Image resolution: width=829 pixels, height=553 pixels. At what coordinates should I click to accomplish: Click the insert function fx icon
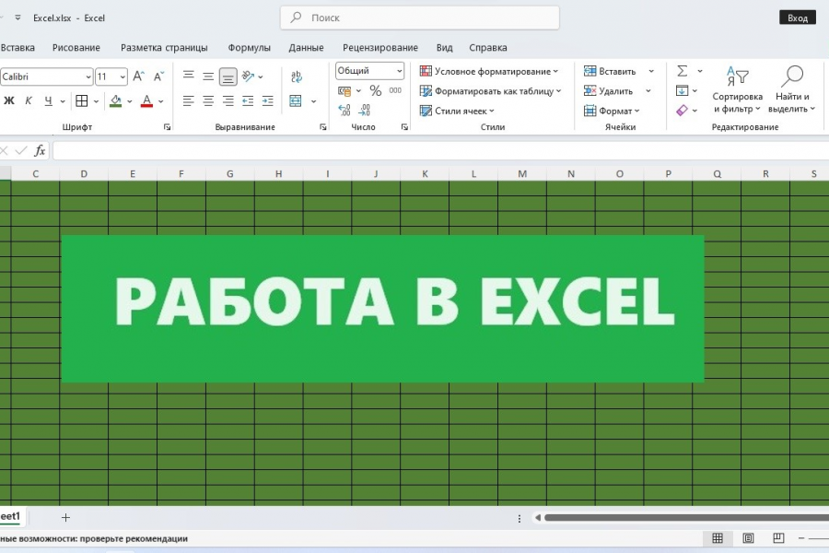pyautogui.click(x=40, y=151)
